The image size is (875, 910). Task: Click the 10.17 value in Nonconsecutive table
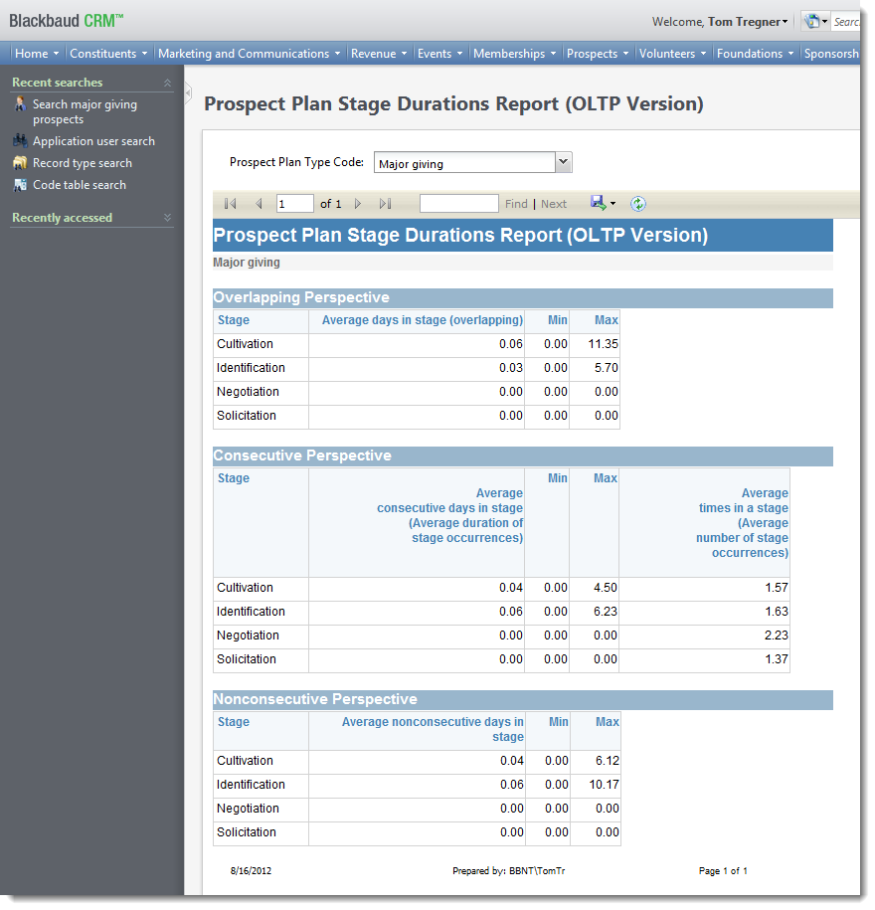click(604, 785)
